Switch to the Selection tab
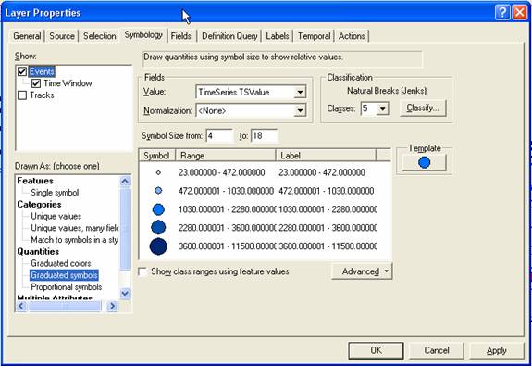This screenshot has height=366, width=532. coord(99,36)
